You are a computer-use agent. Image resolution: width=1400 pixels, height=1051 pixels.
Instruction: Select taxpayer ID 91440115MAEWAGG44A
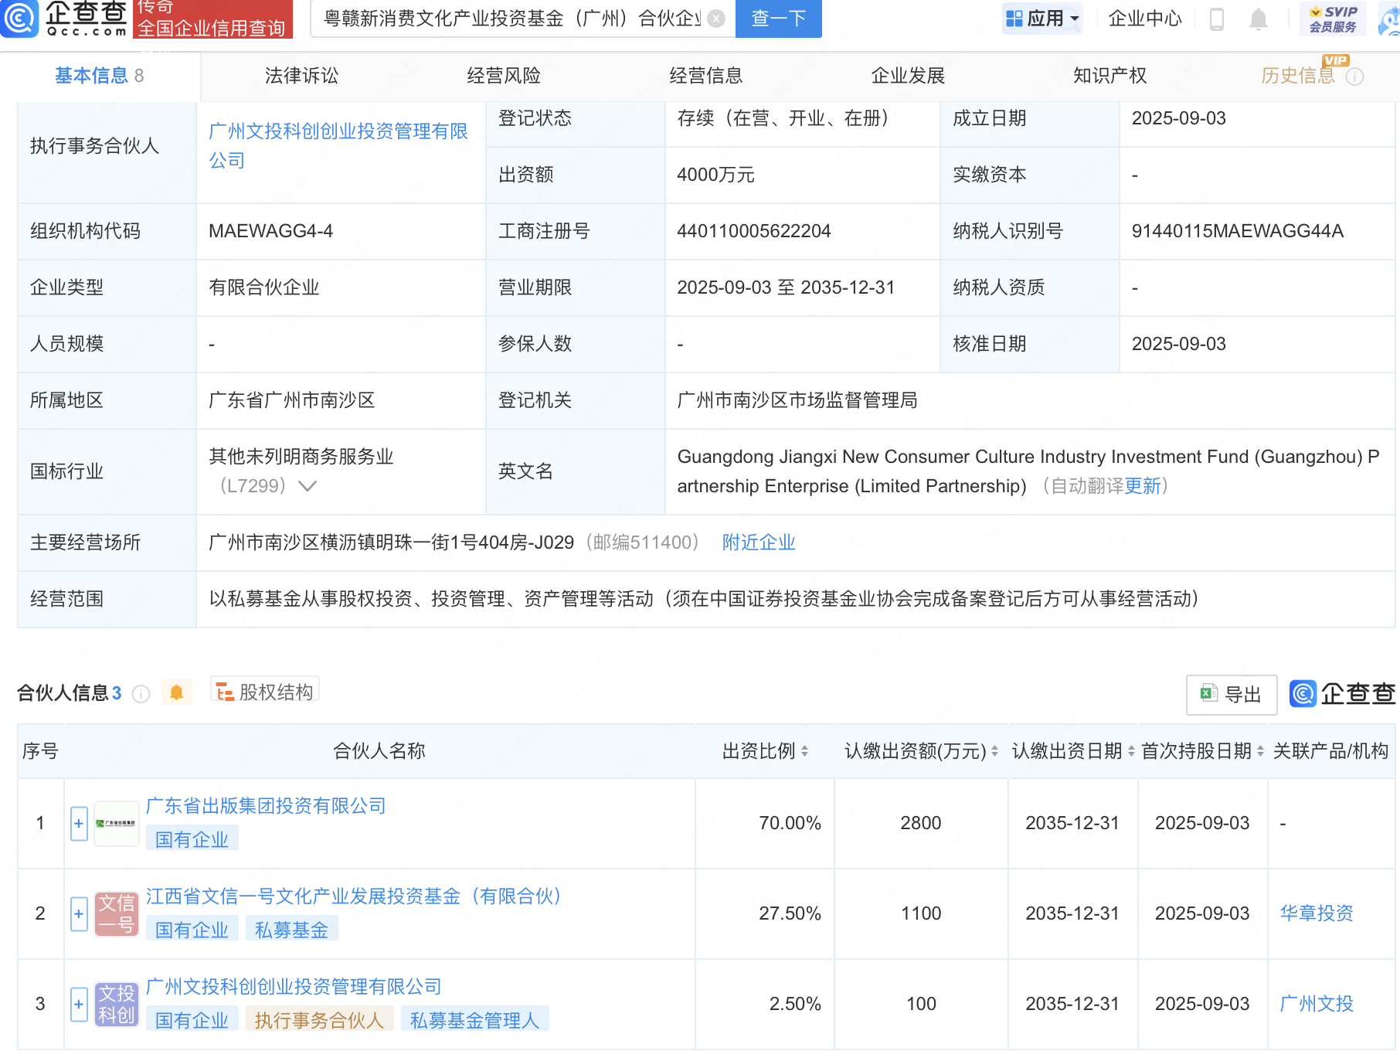tap(1237, 231)
